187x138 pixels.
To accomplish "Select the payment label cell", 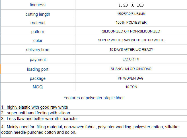I will (38, 59).
